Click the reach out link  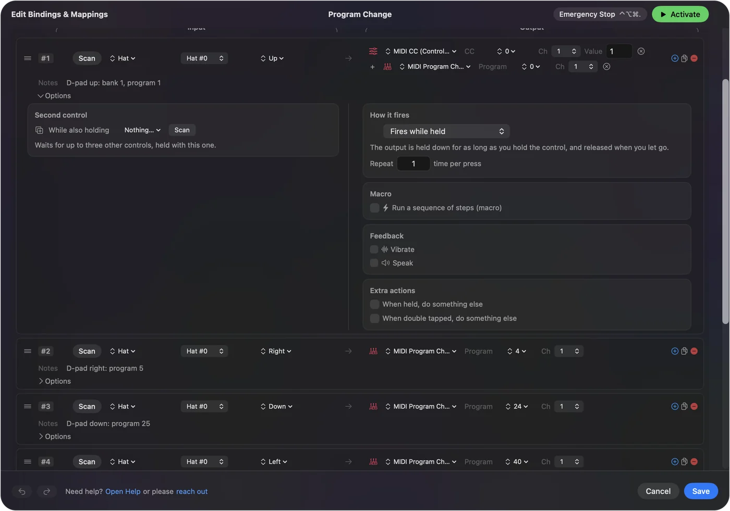tap(192, 492)
